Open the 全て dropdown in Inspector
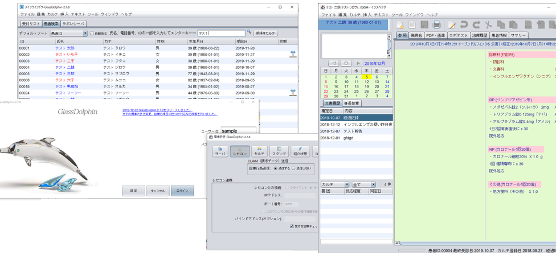 (363, 184)
